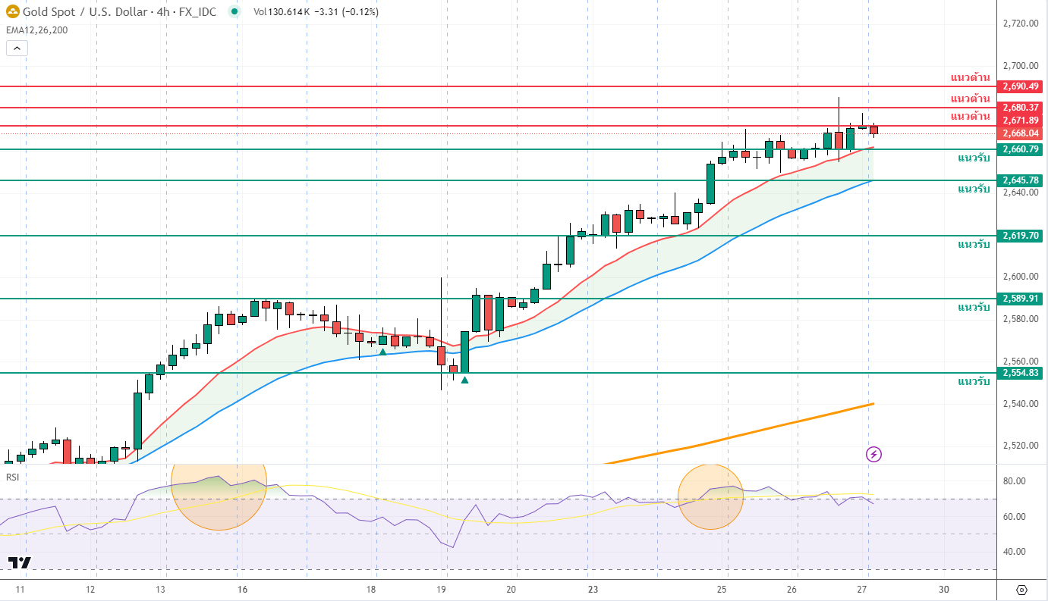Click the purple lightning bolt event icon
The width and height of the screenshot is (1048, 601).
click(x=874, y=454)
